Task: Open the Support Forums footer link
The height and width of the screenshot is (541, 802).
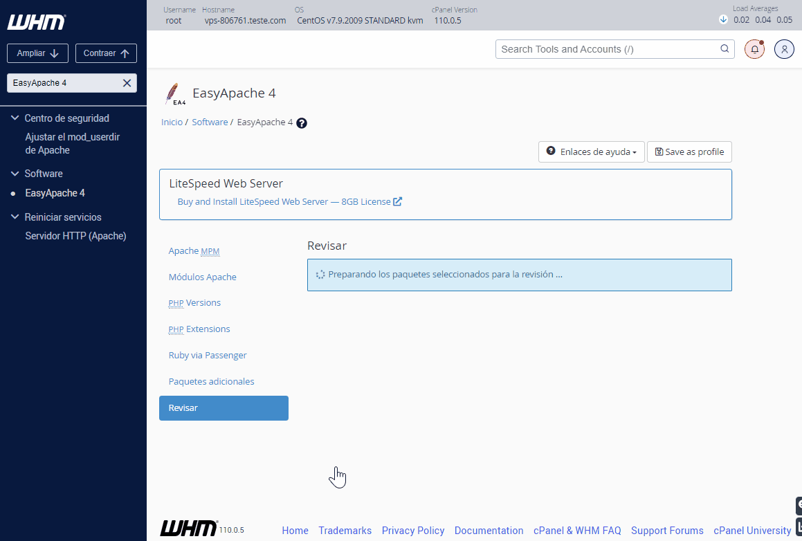Action: pos(667,531)
